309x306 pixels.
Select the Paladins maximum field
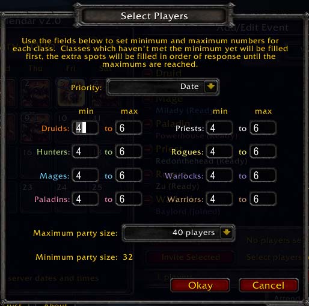click(x=129, y=199)
